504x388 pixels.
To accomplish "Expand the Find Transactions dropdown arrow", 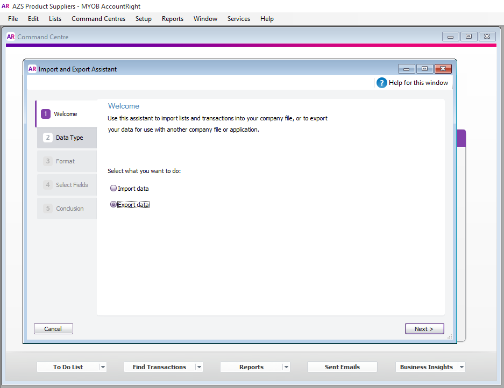I will point(199,367).
